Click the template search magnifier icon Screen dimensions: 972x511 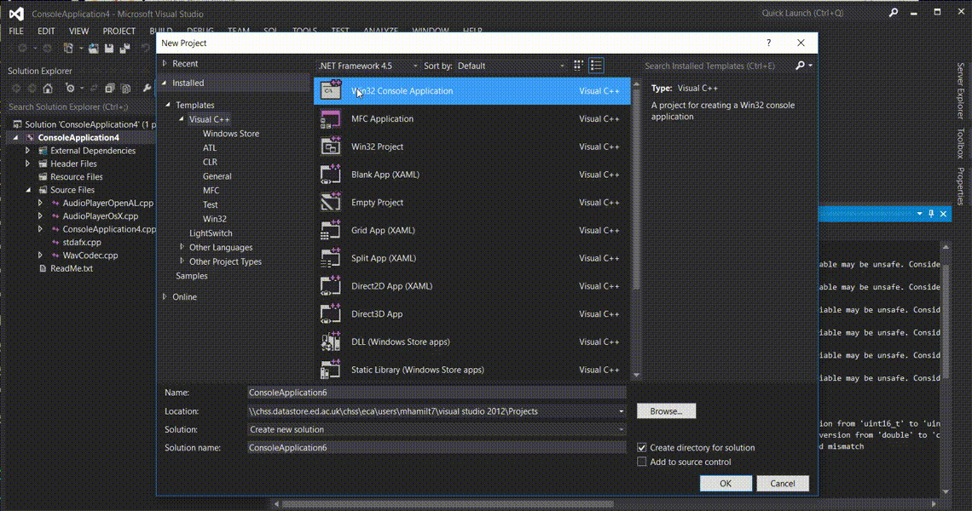point(801,65)
